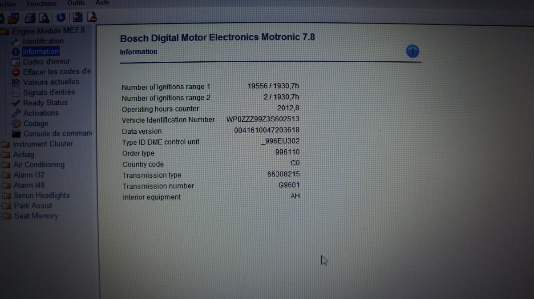
Task: Open Codes d'erreur in the tree
Action: click(46, 62)
